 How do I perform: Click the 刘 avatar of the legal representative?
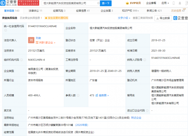31,40
